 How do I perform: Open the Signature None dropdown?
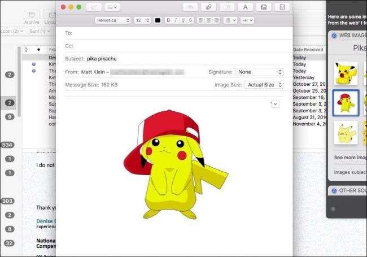(x=259, y=72)
